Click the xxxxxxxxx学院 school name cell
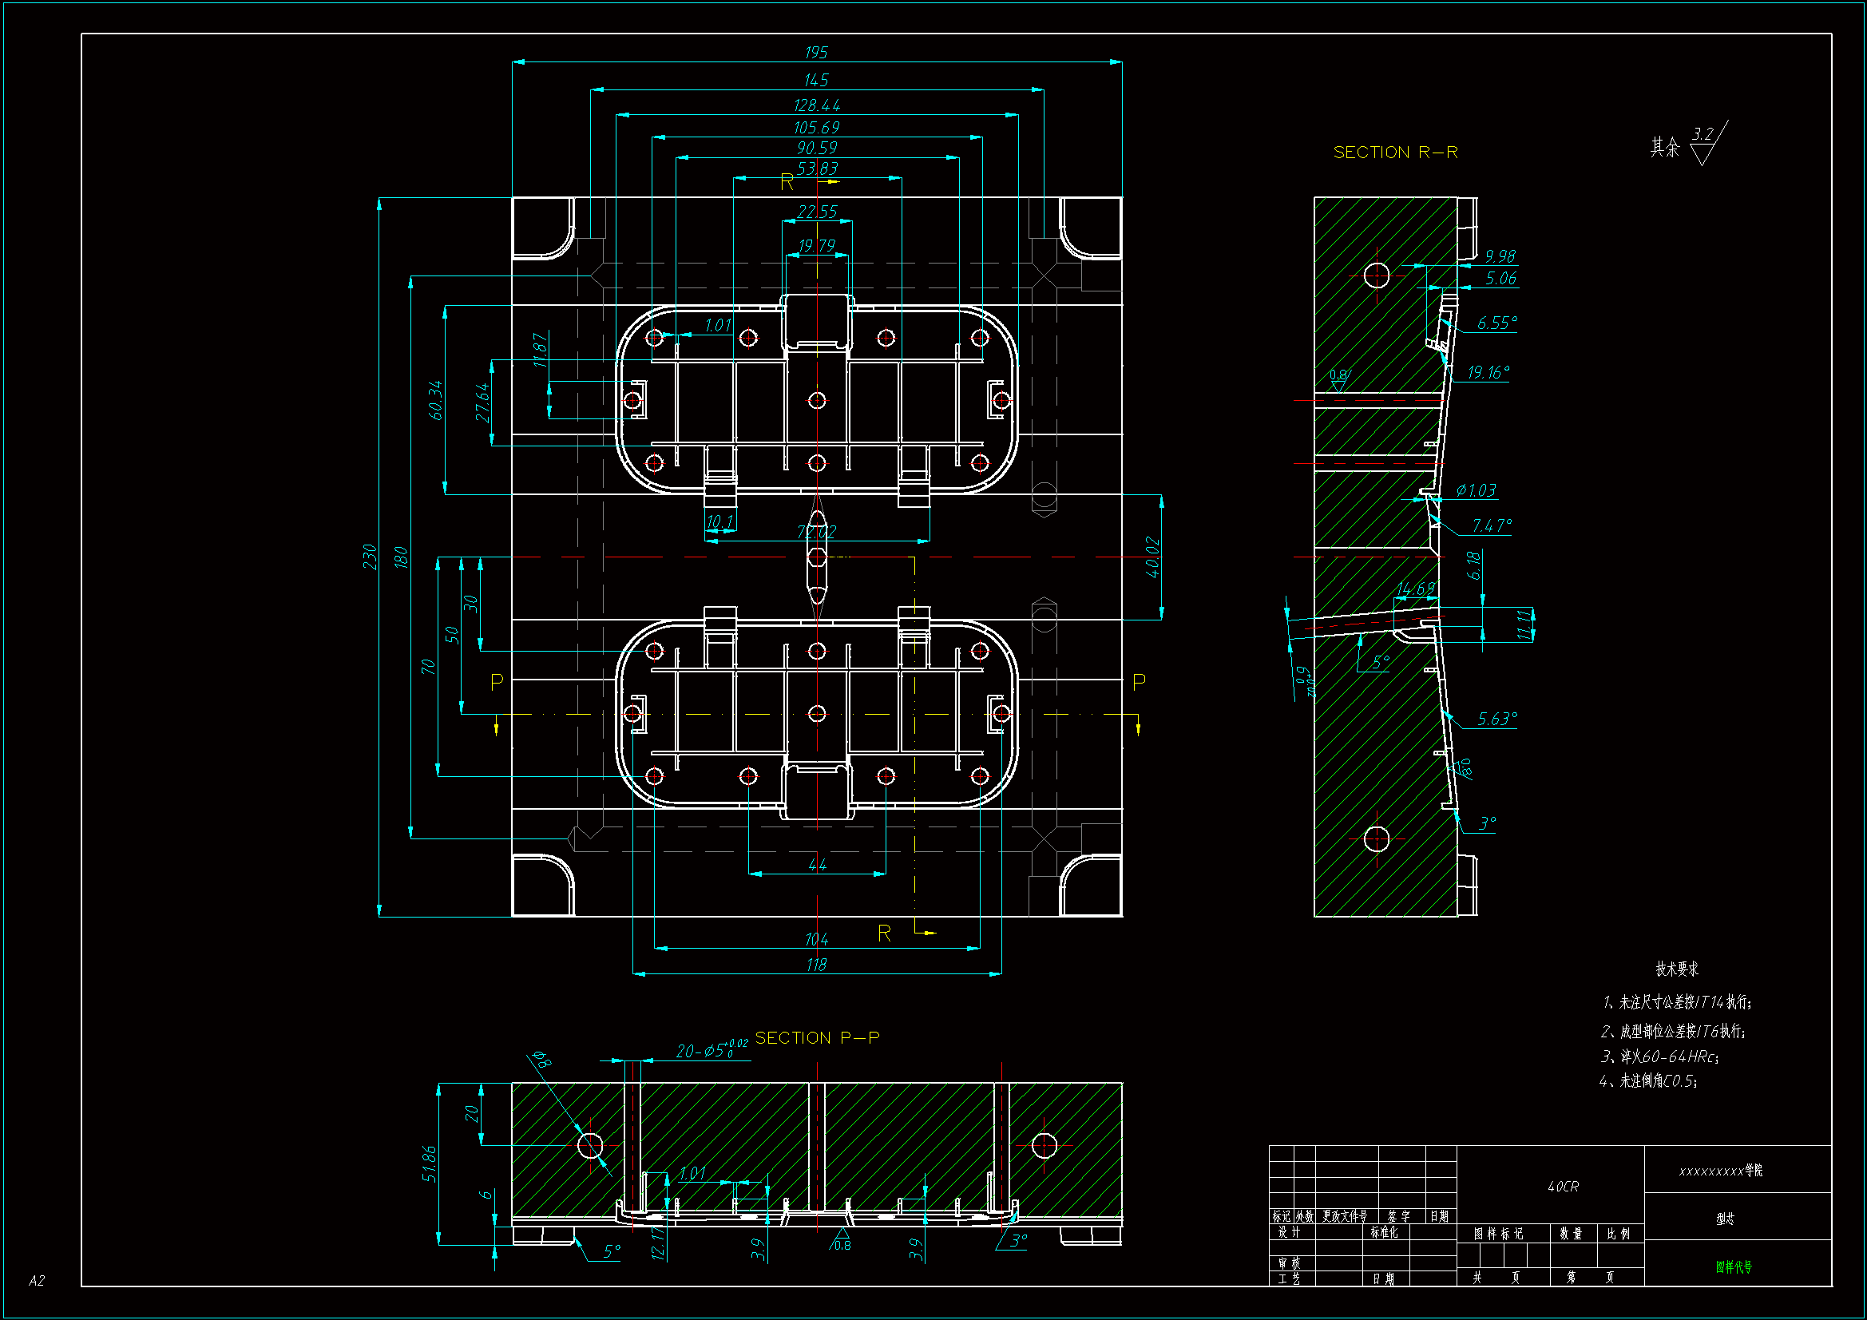This screenshot has width=1867, height=1320. pyautogui.click(x=1720, y=1171)
